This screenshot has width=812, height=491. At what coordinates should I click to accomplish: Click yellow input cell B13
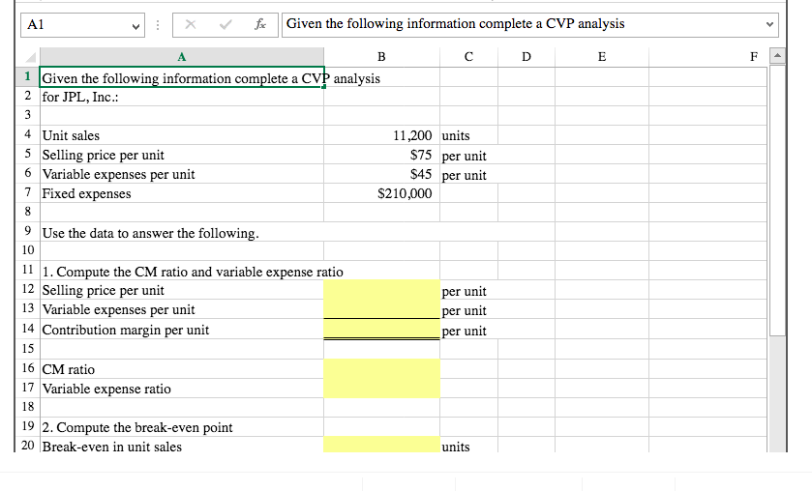[x=381, y=309]
